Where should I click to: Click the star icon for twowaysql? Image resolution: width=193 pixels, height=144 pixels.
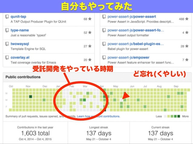90,46
